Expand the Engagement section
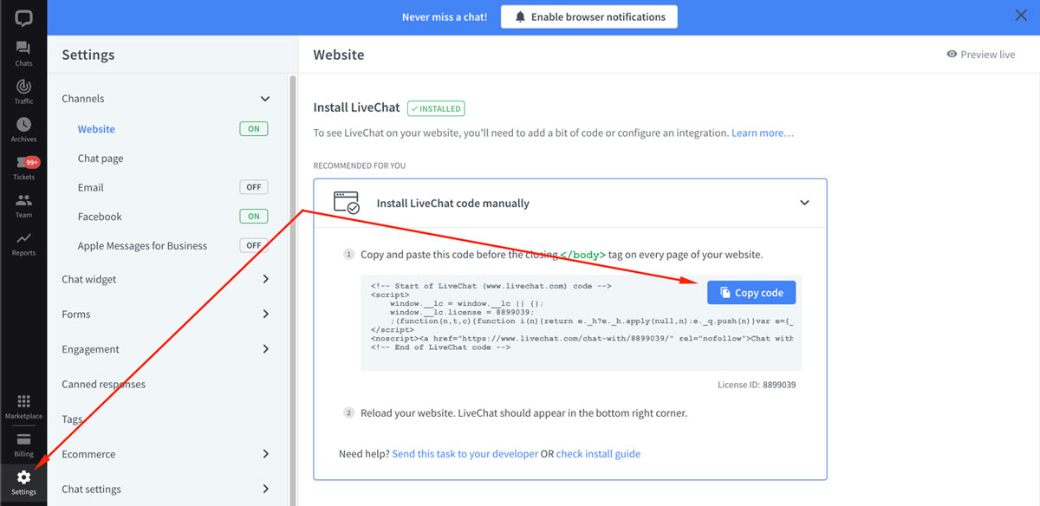Image resolution: width=1040 pixels, height=506 pixels. click(265, 349)
